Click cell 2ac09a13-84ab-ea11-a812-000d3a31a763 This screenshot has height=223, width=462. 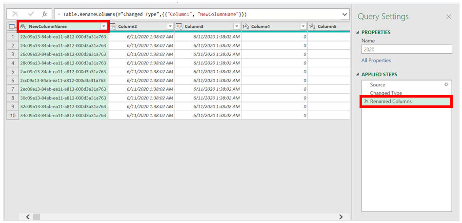(63, 72)
